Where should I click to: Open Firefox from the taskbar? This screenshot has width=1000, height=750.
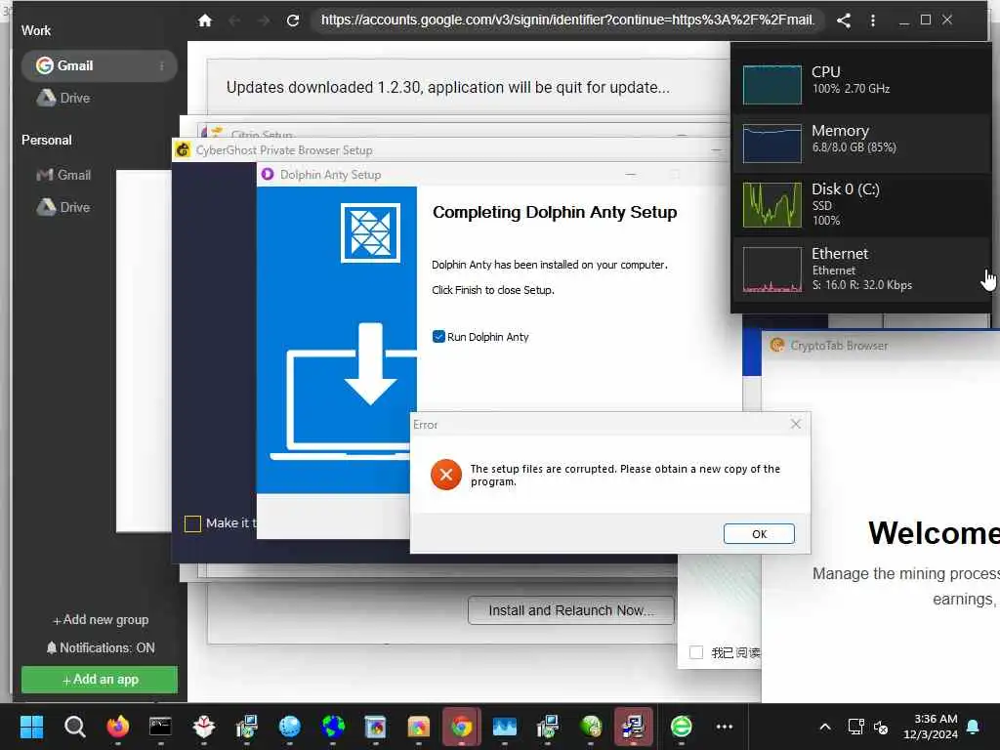117,727
